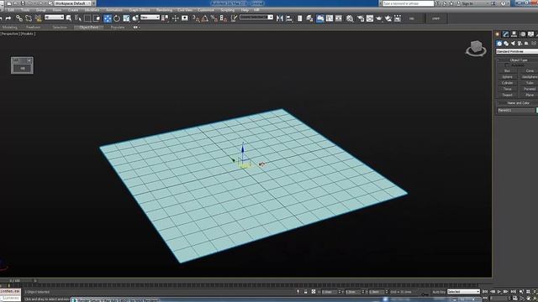Image resolution: width=538 pixels, height=302 pixels.
Task: Click Edit Named Selection Sets icon
Action: [234, 18]
